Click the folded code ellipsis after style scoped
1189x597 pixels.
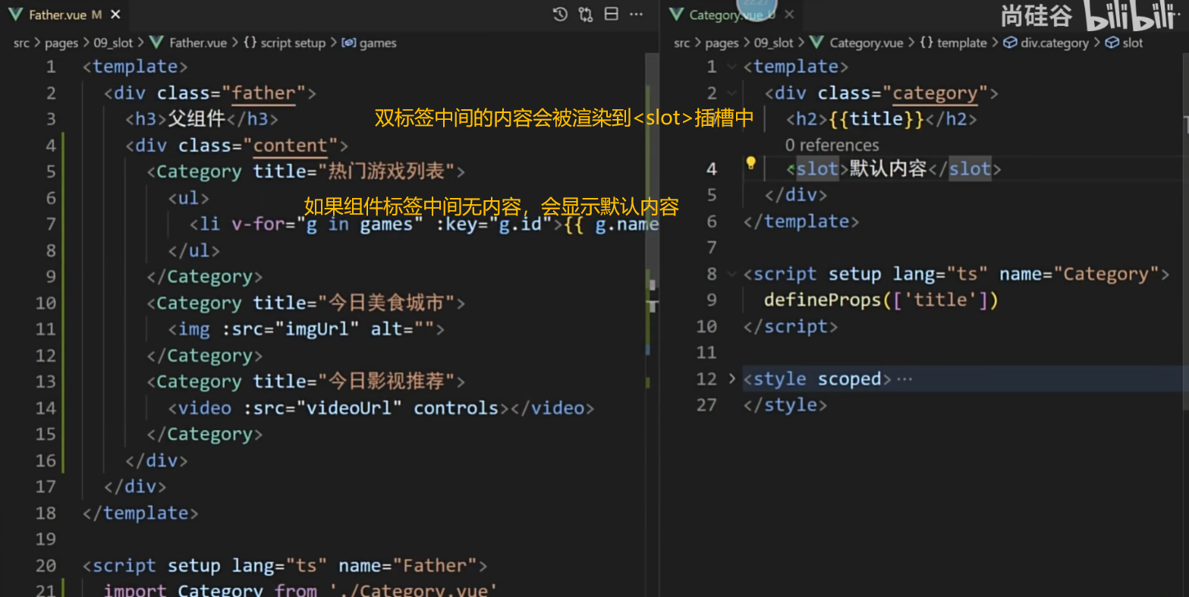point(904,379)
